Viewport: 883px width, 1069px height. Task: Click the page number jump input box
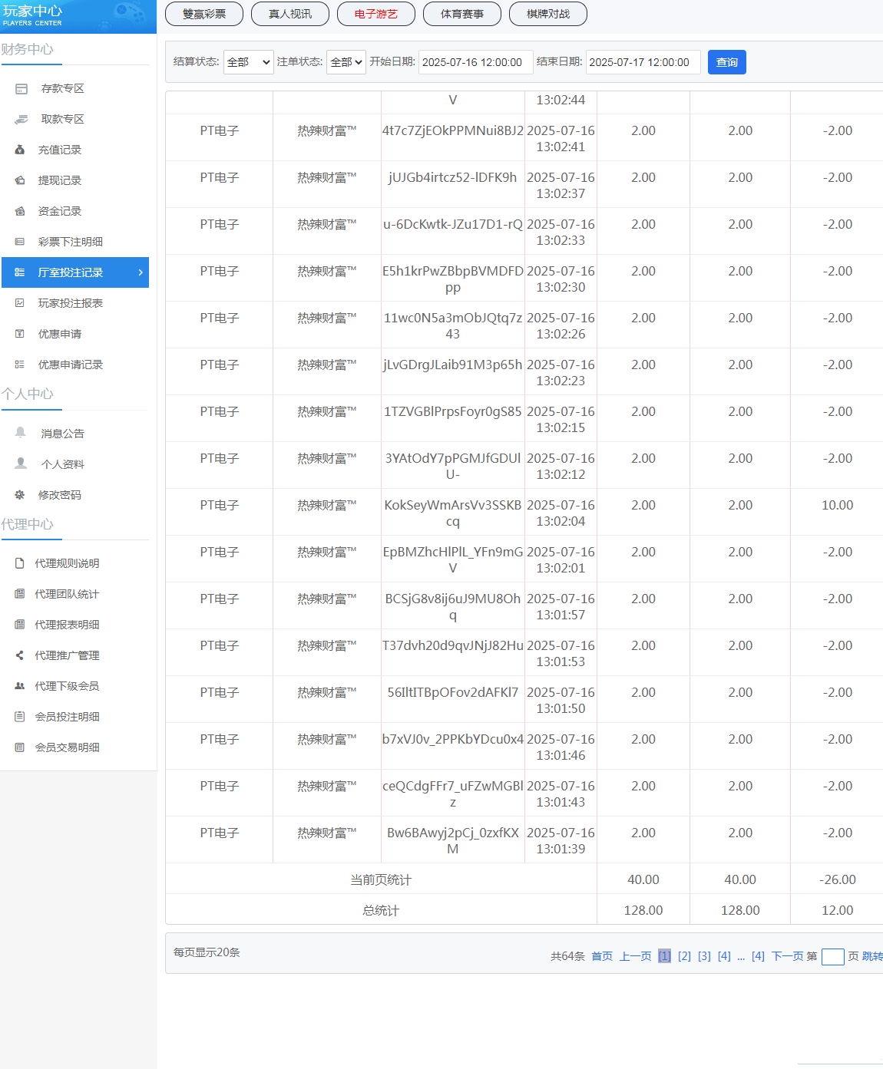pos(832,957)
